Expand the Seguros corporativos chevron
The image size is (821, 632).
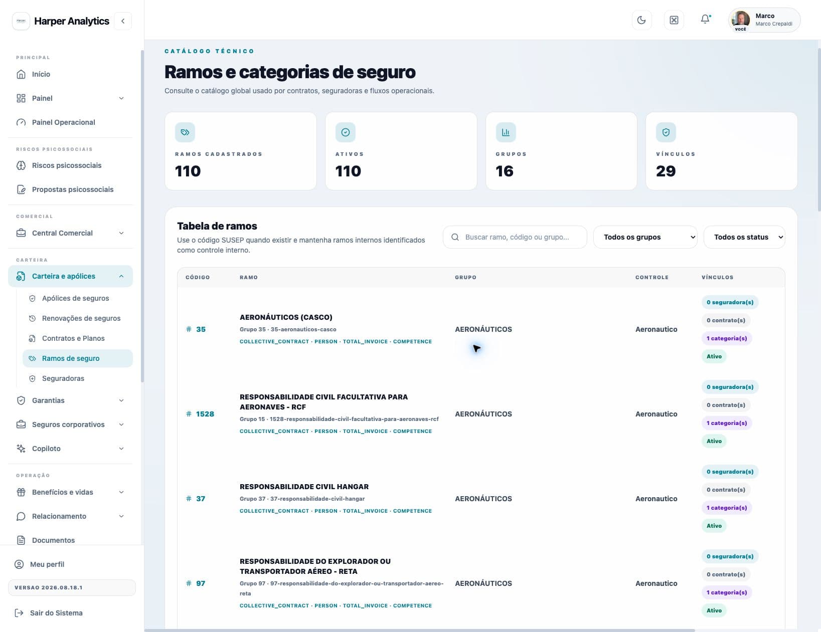[121, 425]
